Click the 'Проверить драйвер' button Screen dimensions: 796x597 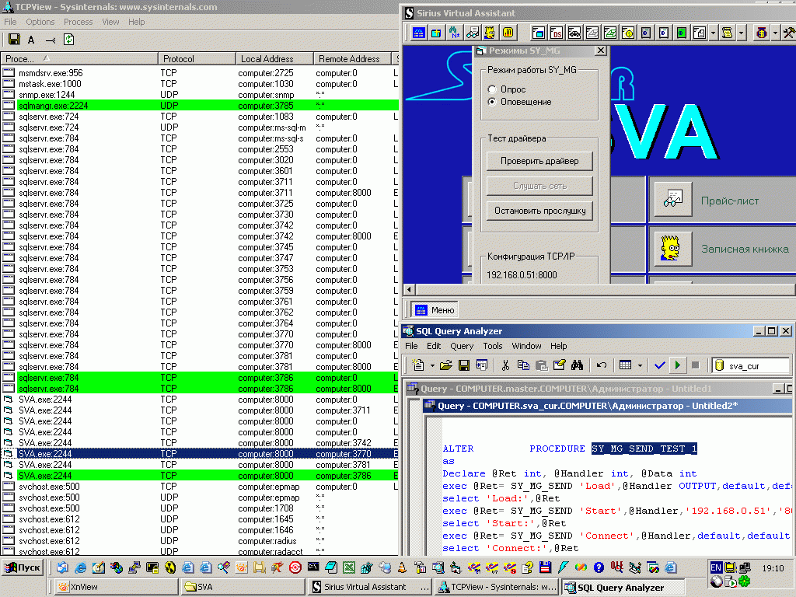pyautogui.click(x=539, y=161)
